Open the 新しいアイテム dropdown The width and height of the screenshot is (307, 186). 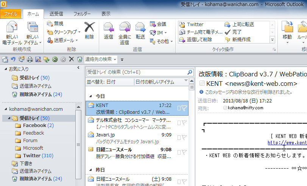click(33, 33)
